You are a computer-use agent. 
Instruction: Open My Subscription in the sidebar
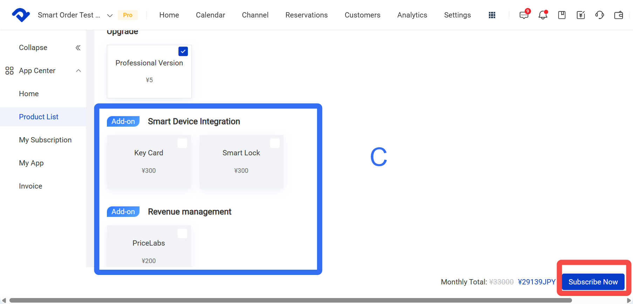pos(45,140)
